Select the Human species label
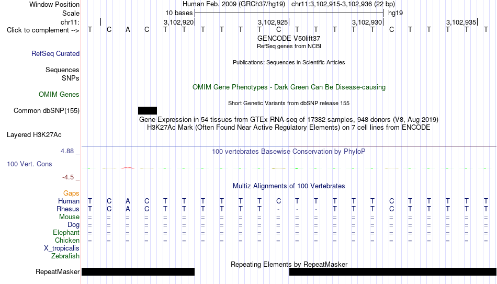497x284 pixels. pyautogui.click(x=69, y=201)
